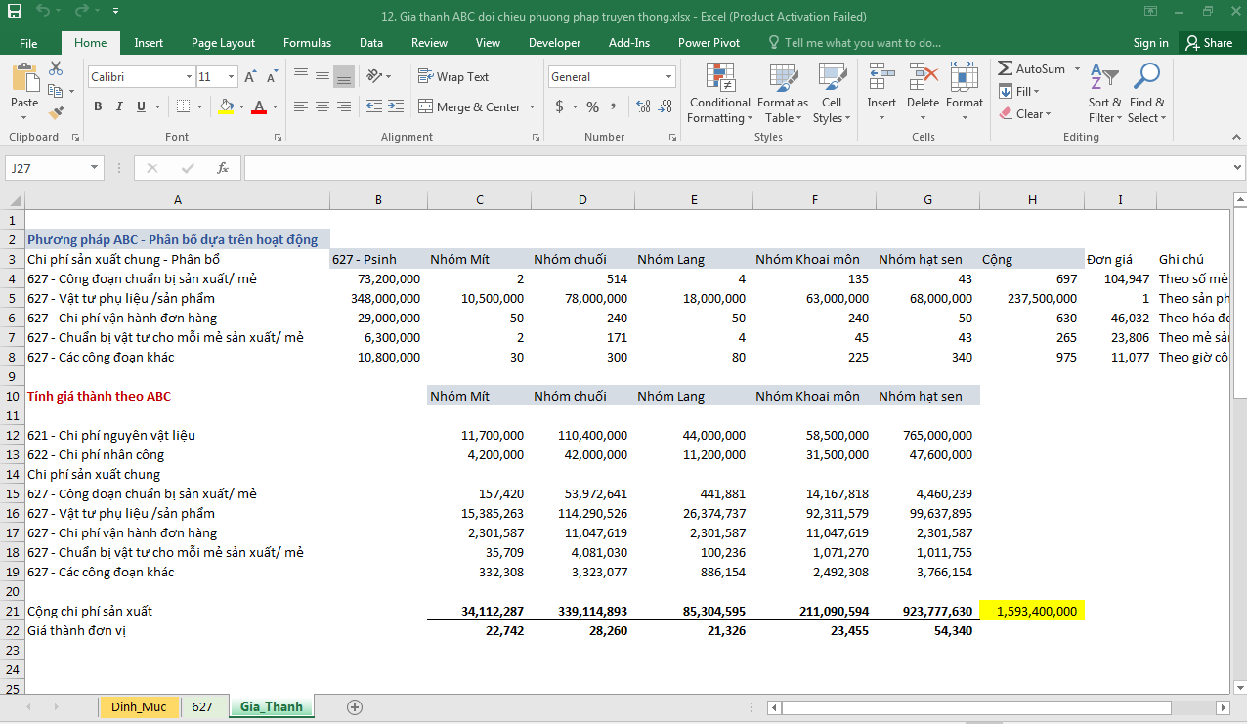1247x724 pixels.
Task: Expand the font name Calibri dropdown
Action: tap(189, 77)
